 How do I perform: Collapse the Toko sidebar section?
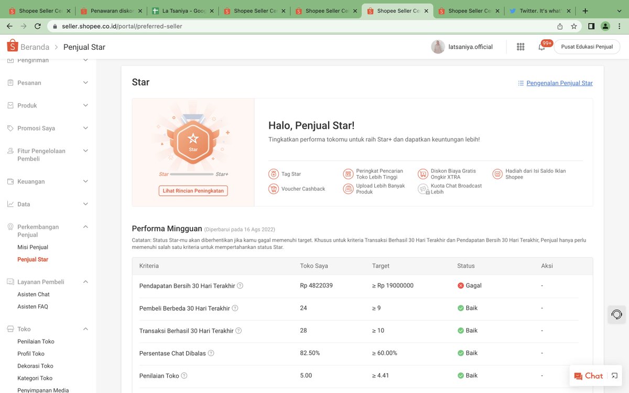(86, 329)
